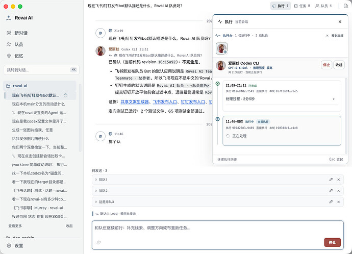The image size is (352, 254).
Task: Open the 记忆 sidebar section
Action: tap(15, 56)
